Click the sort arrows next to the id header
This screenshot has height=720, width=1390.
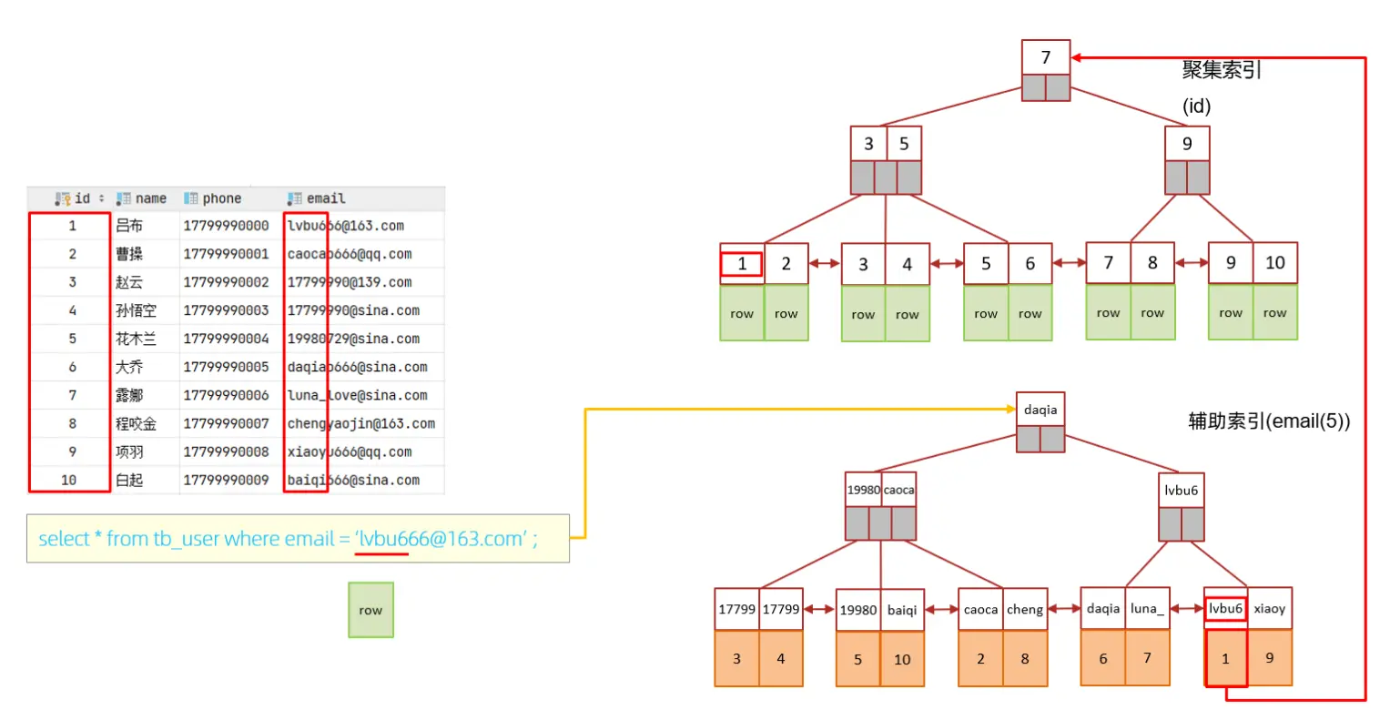tap(101, 198)
